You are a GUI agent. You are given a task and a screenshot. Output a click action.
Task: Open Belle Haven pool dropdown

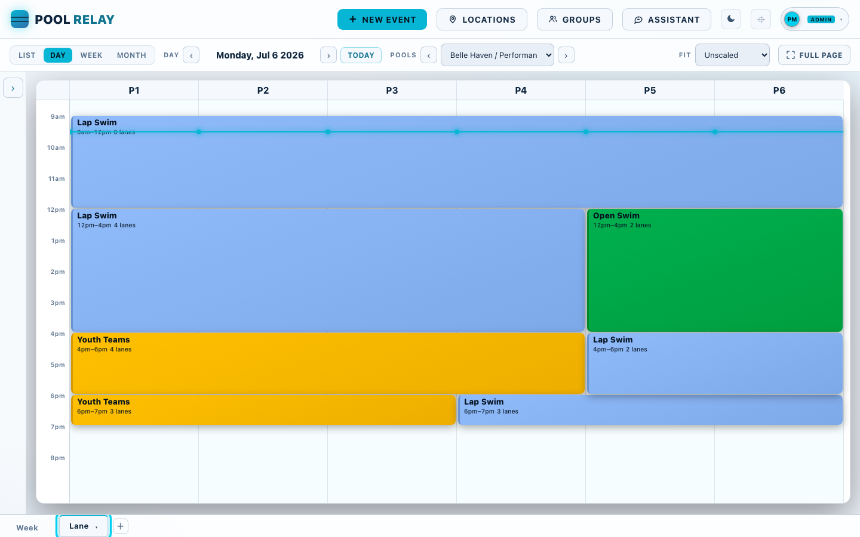(497, 55)
